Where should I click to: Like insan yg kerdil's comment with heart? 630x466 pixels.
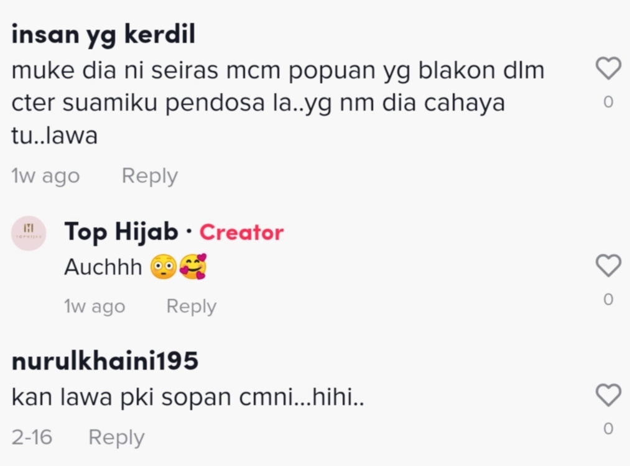(x=608, y=68)
